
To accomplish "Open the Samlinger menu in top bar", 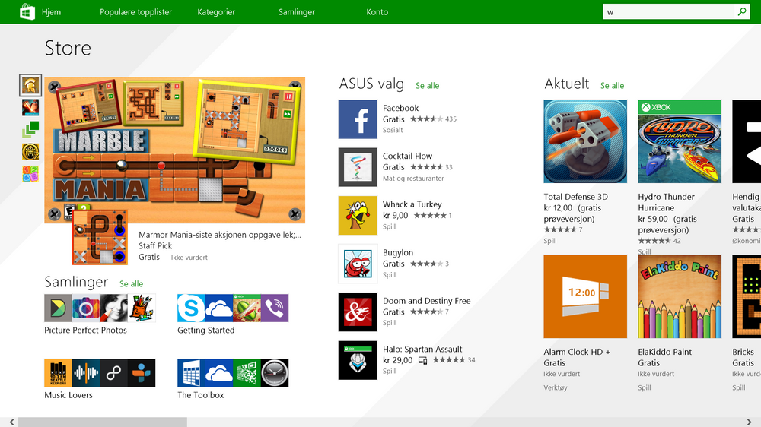I will click(297, 12).
